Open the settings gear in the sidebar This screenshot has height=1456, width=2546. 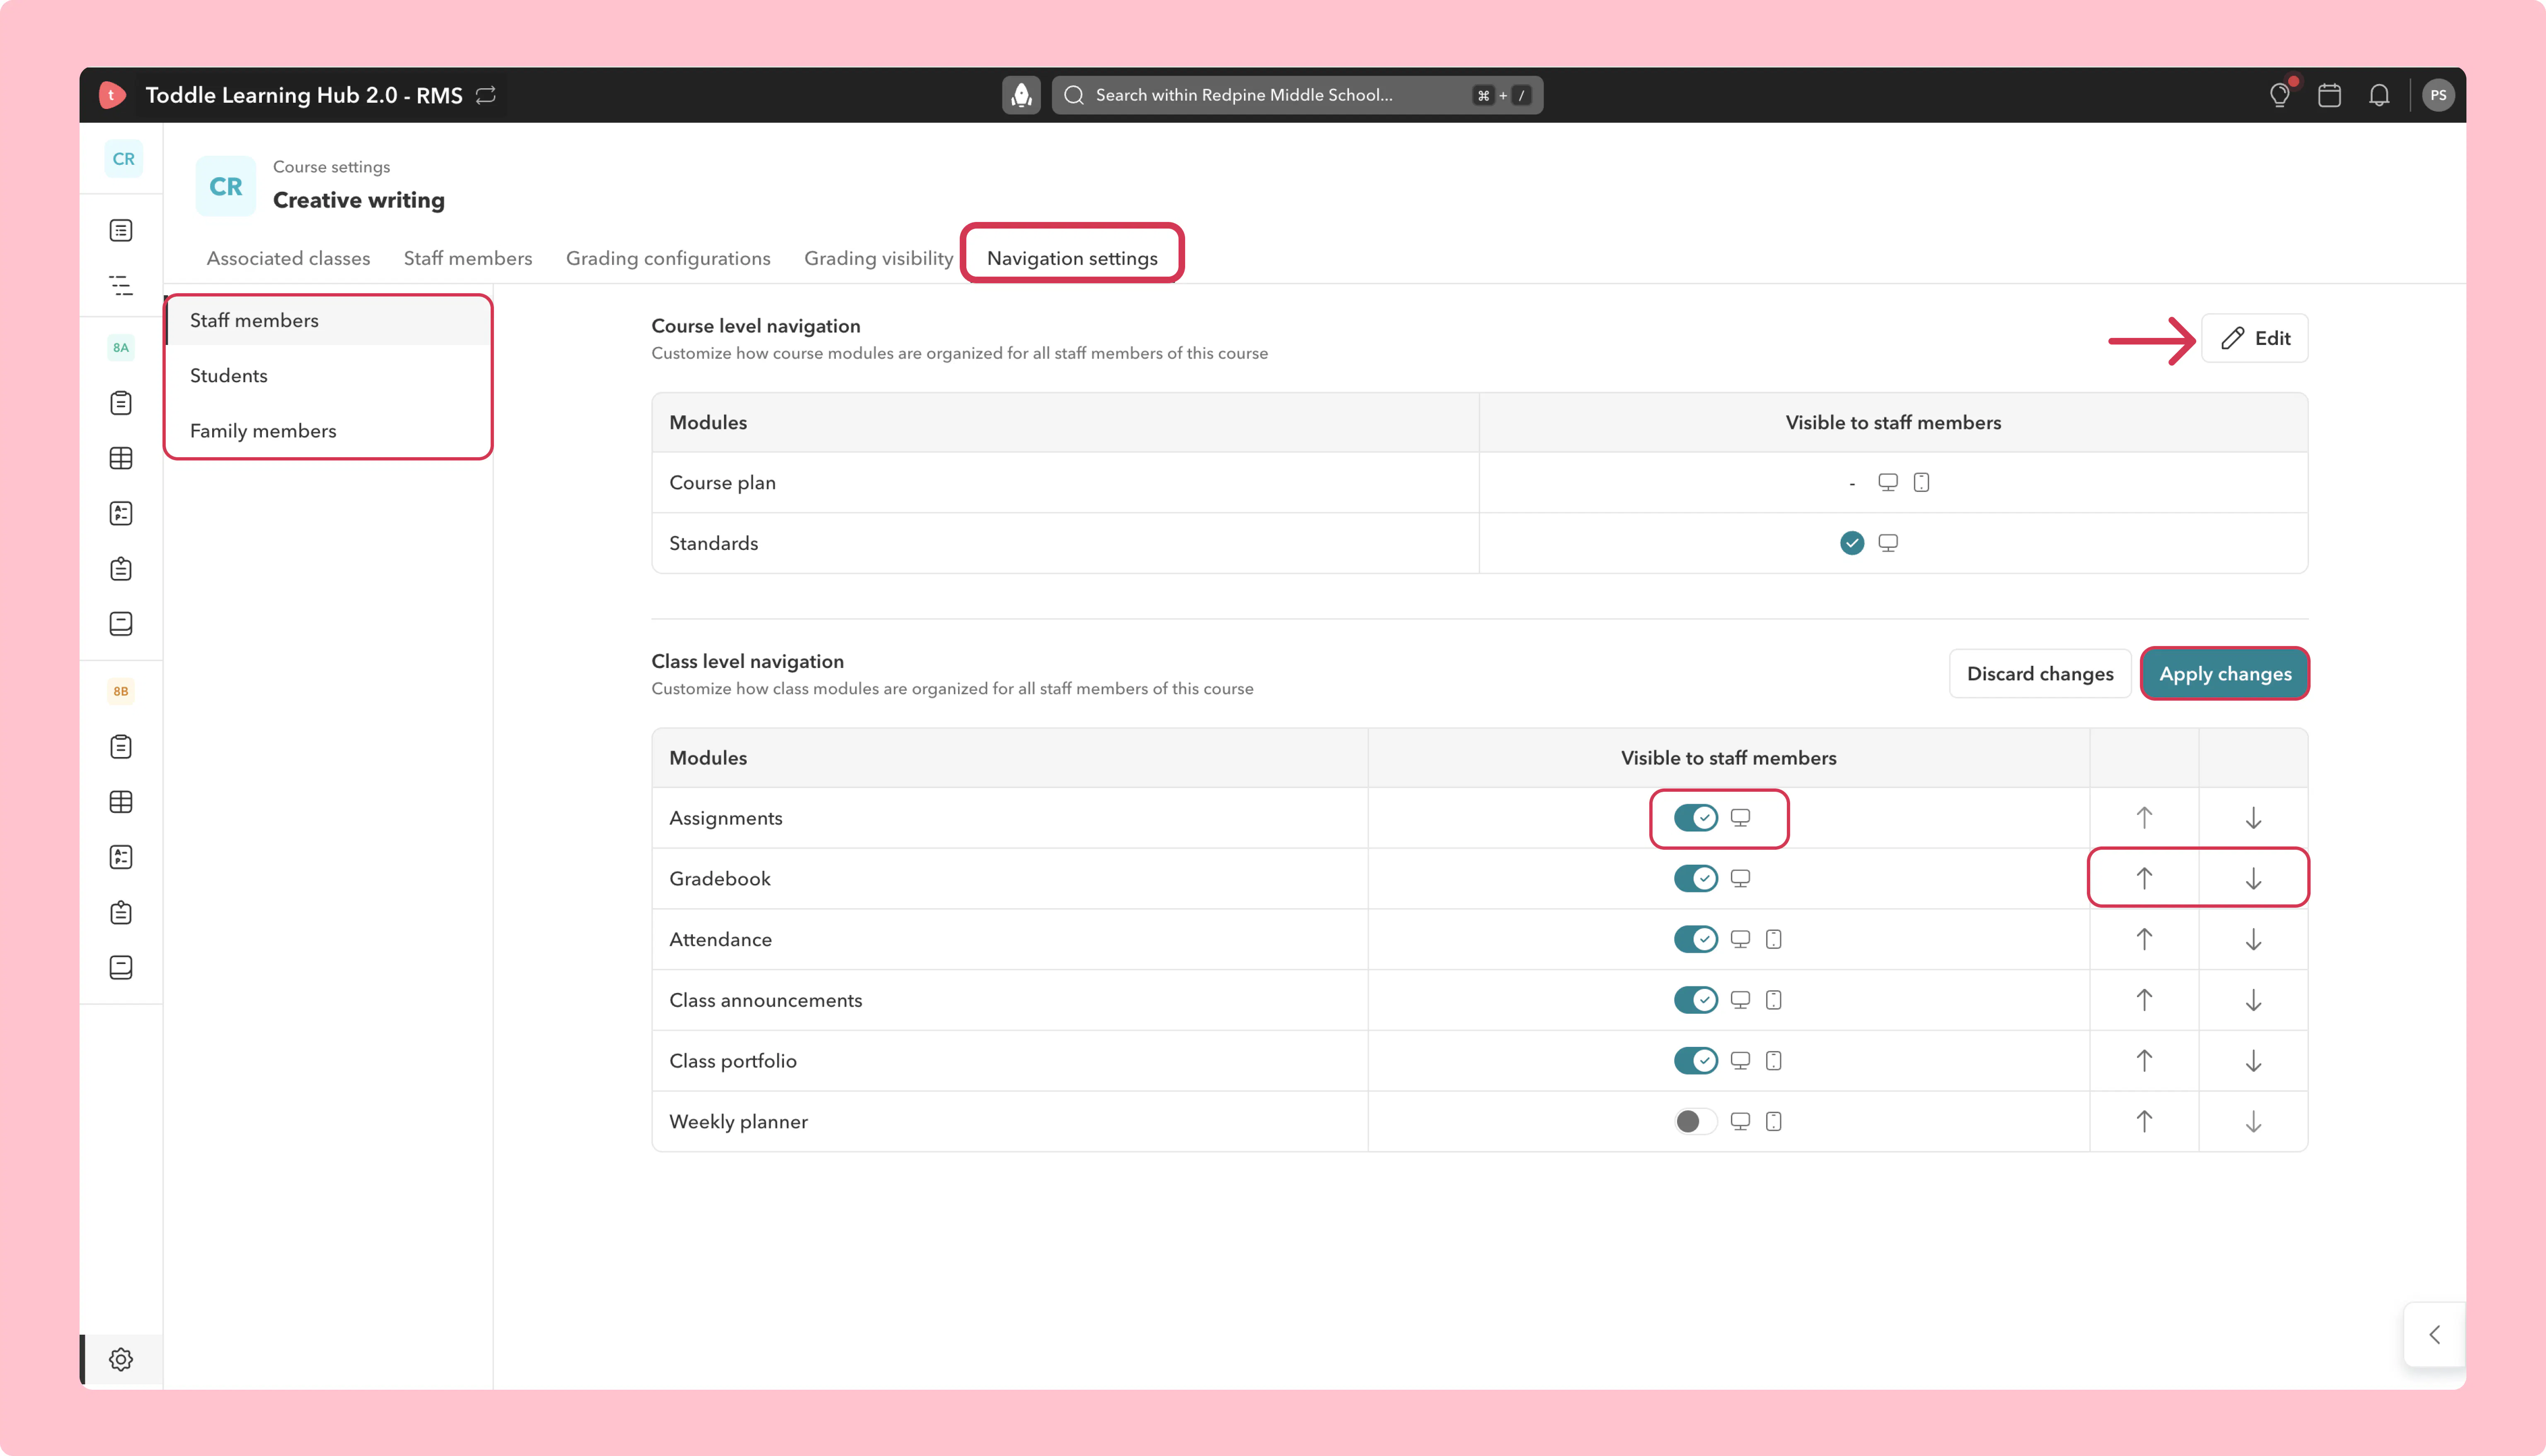point(121,1360)
